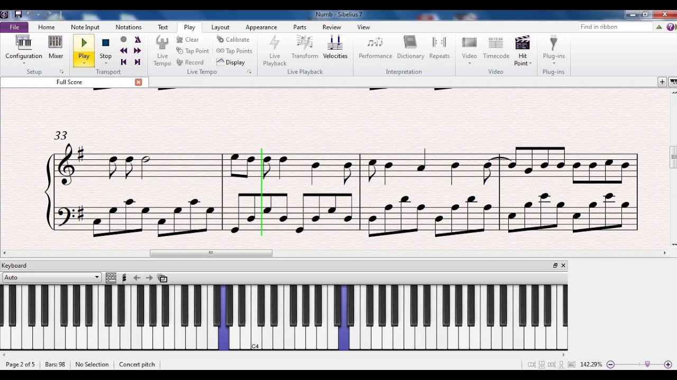Click the right arrow in Keyboard panel
Image resolution: width=677 pixels, height=380 pixels.
[x=149, y=278]
